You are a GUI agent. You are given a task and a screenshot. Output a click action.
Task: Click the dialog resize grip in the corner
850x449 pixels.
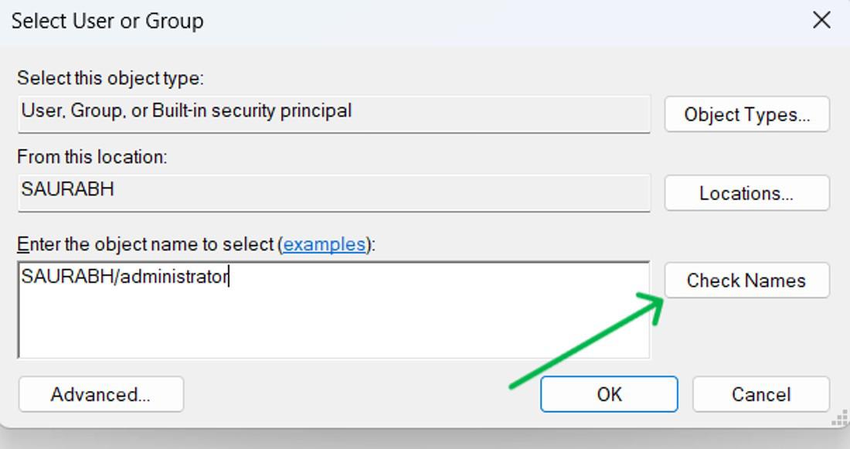(840, 420)
